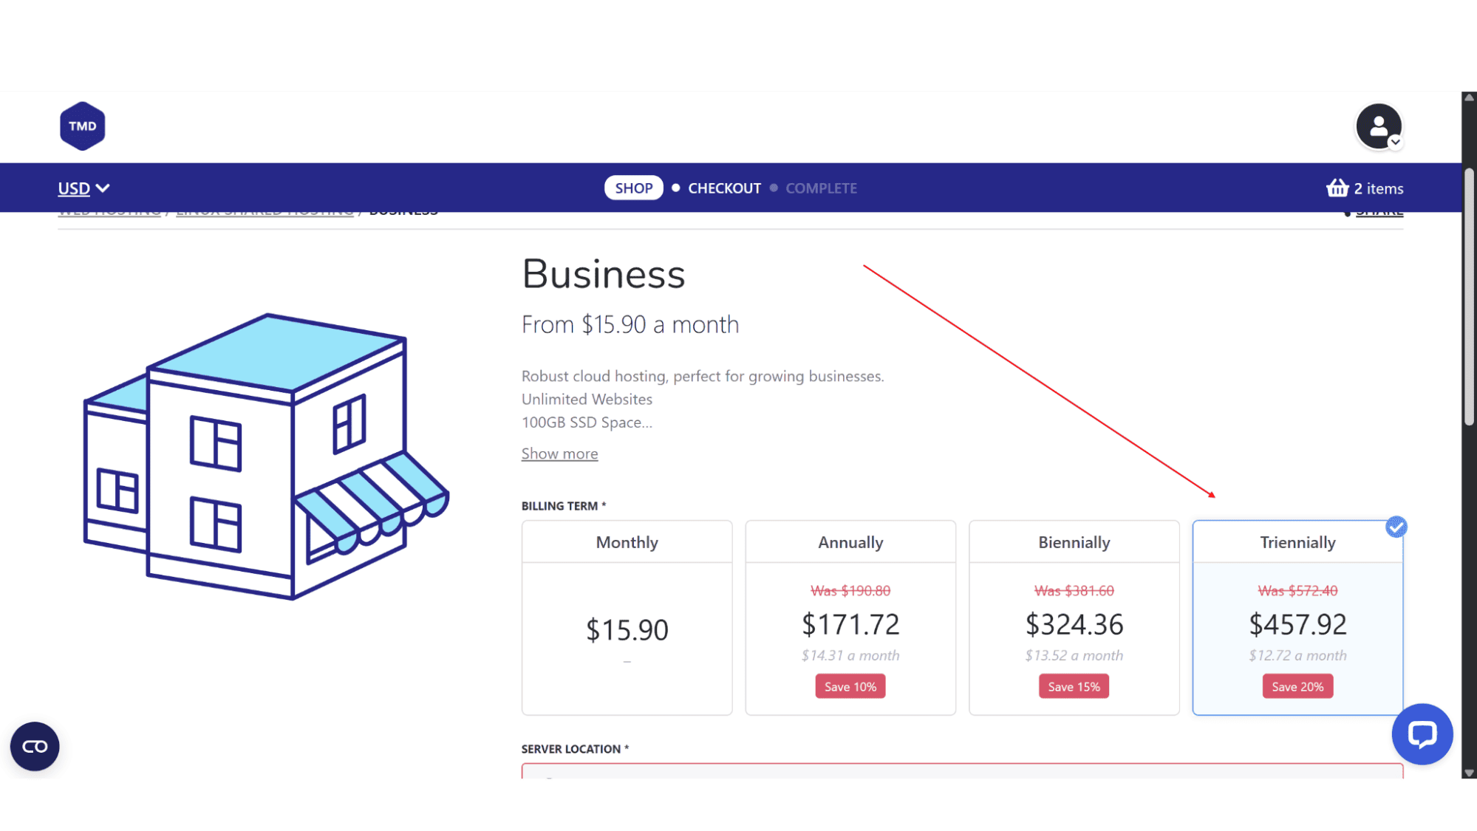
Task: Click the 'BILLING TERM' label
Action: point(563,506)
